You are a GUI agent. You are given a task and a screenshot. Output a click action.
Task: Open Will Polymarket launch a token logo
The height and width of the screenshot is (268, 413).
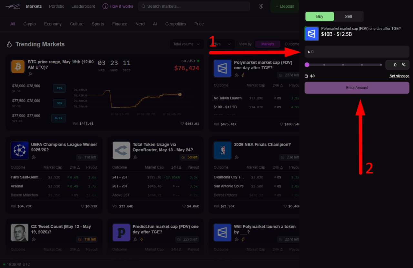(x=223, y=233)
